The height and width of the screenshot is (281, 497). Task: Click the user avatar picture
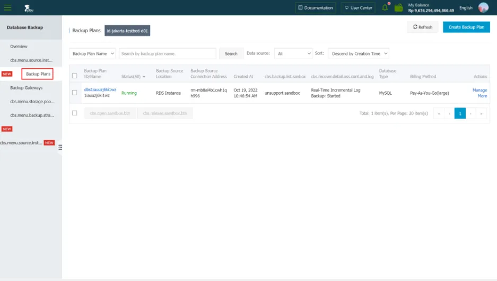[483, 7]
